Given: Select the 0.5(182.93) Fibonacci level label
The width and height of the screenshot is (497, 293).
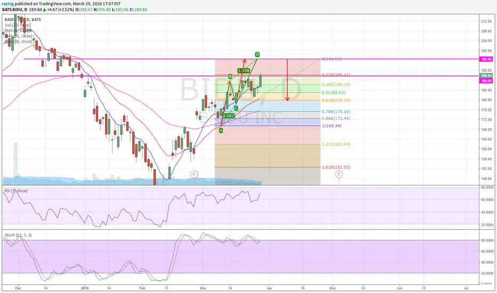Looking at the screenshot, I should (x=333, y=93).
